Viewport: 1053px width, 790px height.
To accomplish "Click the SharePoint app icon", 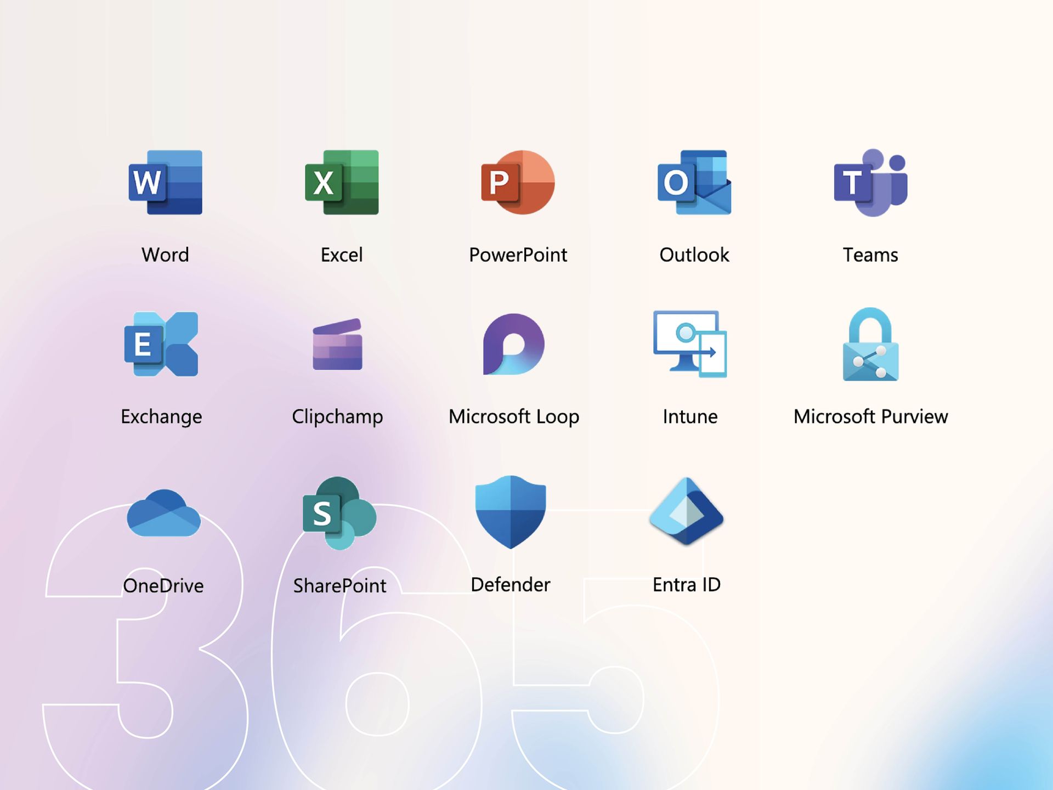I will pos(339,513).
